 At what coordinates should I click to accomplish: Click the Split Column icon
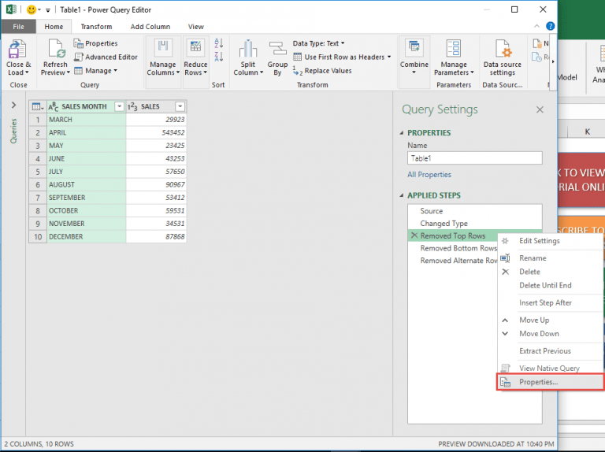pos(248,50)
